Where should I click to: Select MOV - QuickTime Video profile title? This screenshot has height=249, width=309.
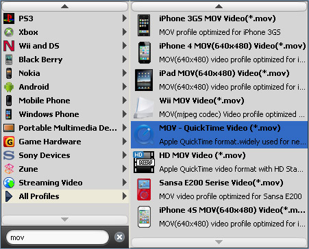220,128
